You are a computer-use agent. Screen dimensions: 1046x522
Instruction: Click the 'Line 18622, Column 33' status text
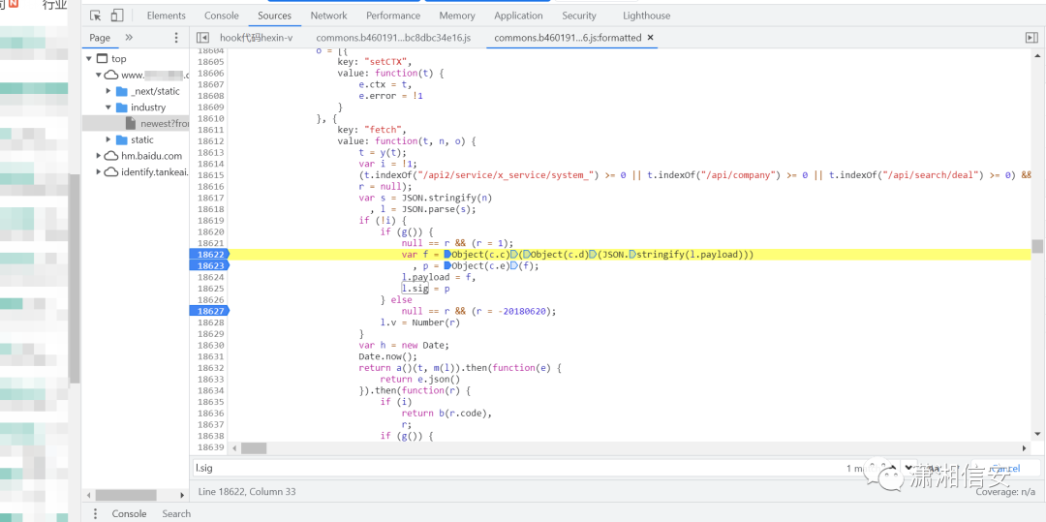click(x=247, y=491)
